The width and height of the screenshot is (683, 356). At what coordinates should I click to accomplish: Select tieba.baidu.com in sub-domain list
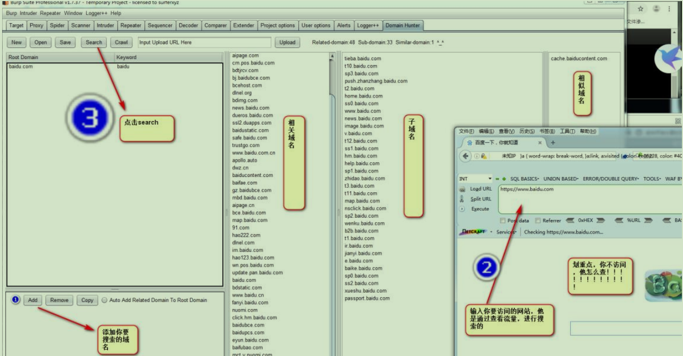pyautogui.click(x=362, y=59)
